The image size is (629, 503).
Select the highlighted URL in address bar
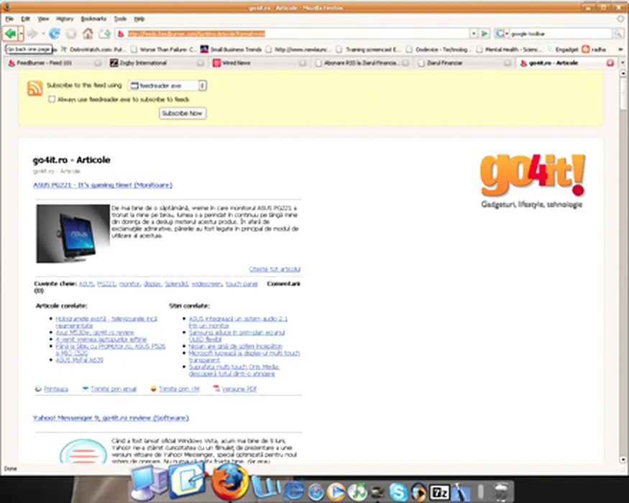196,34
